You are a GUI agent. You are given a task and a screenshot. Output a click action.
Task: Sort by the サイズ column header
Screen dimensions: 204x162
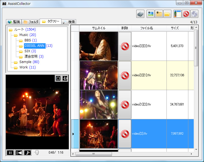[177, 28]
